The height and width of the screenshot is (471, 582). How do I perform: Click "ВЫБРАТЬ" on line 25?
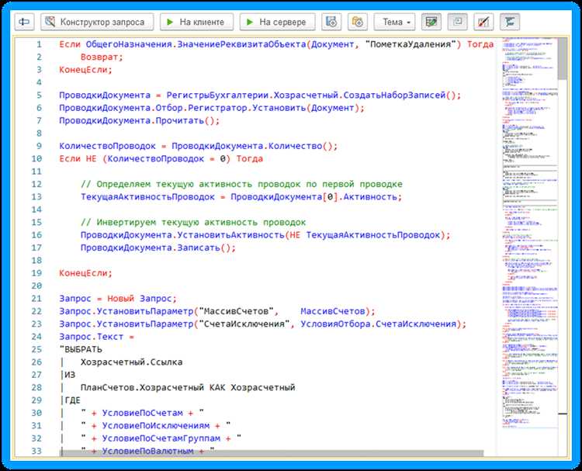click(83, 350)
